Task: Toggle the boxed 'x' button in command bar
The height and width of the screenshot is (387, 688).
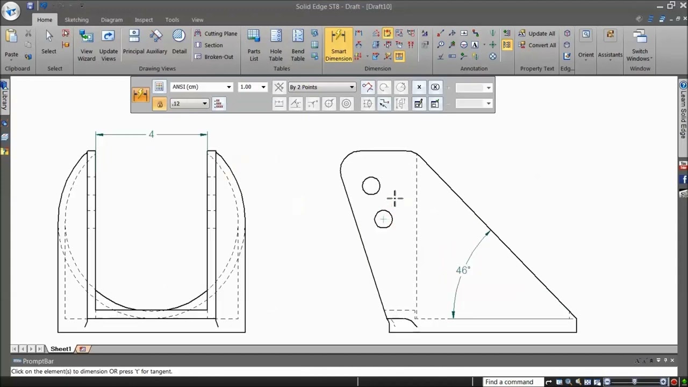Action: pyautogui.click(x=435, y=87)
